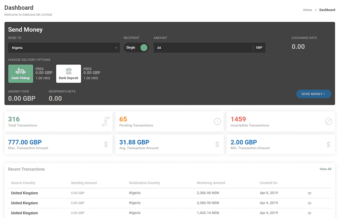
Task: Click the swap arrows icon on Total Transactions
Action: (x=106, y=121)
